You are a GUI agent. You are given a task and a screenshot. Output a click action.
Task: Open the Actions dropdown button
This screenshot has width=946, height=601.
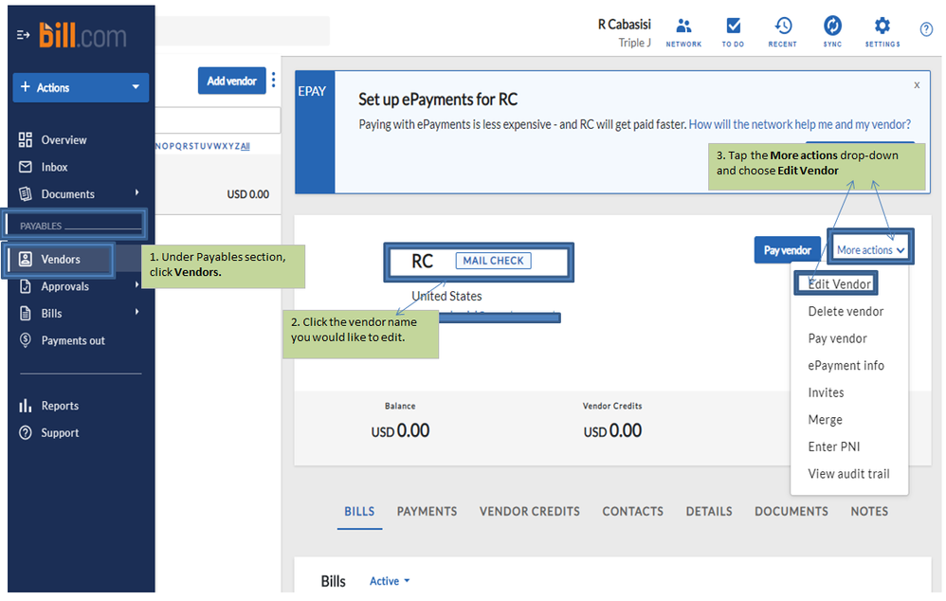coord(81,87)
